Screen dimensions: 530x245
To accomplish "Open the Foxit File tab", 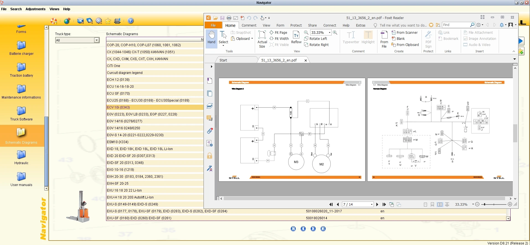I will (x=213, y=25).
